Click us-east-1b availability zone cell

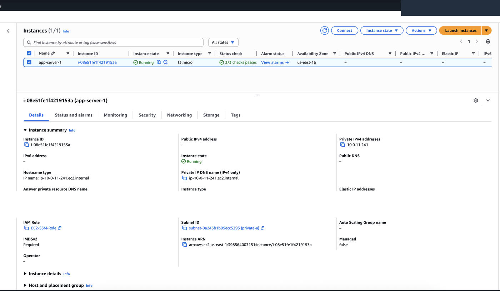306,62
